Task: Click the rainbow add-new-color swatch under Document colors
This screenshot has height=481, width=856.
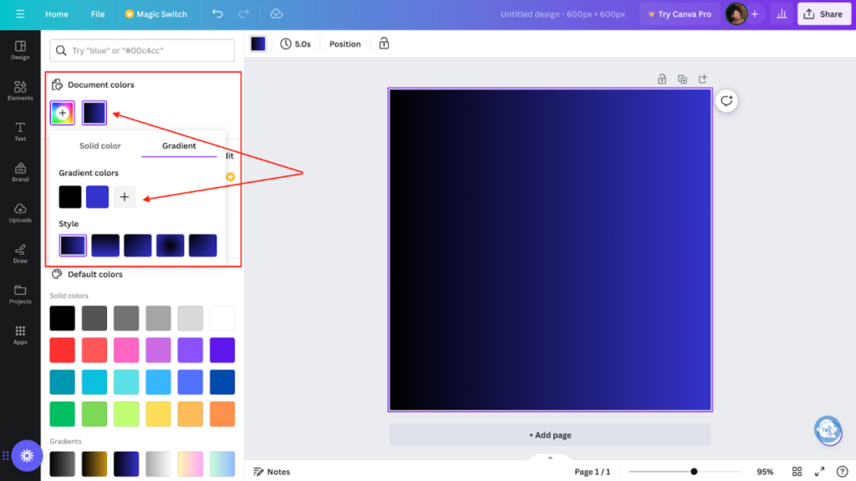Action: click(62, 112)
